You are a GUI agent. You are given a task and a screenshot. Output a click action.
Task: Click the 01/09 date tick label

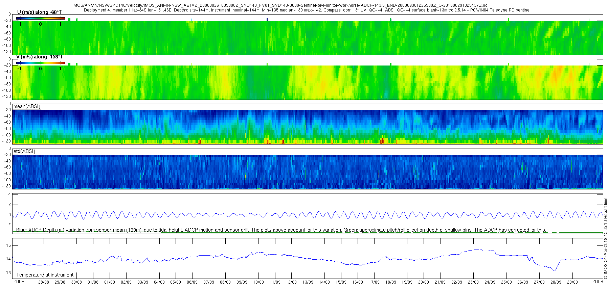(x=110, y=282)
